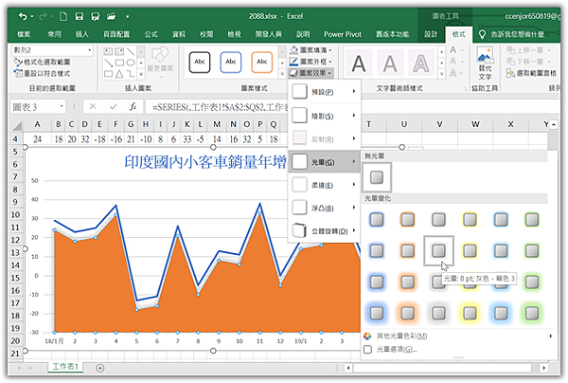Viewport: 568px width, 383px height.
Task: Apply the 8 pt gray glow preset
Action: tap(437, 250)
